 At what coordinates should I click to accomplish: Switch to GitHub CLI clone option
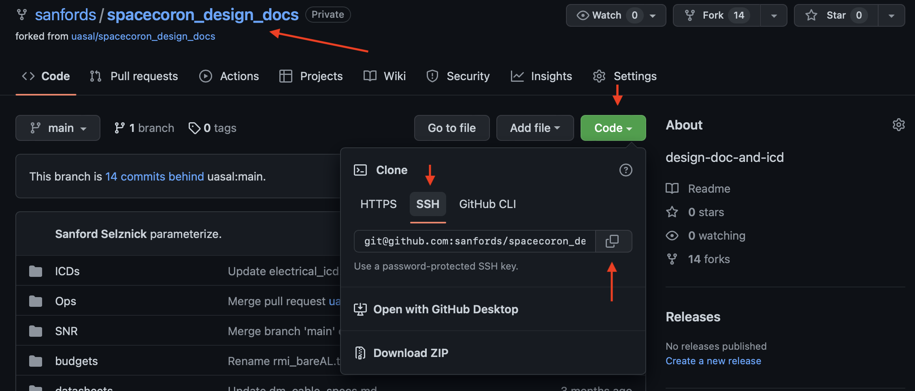[x=487, y=204]
